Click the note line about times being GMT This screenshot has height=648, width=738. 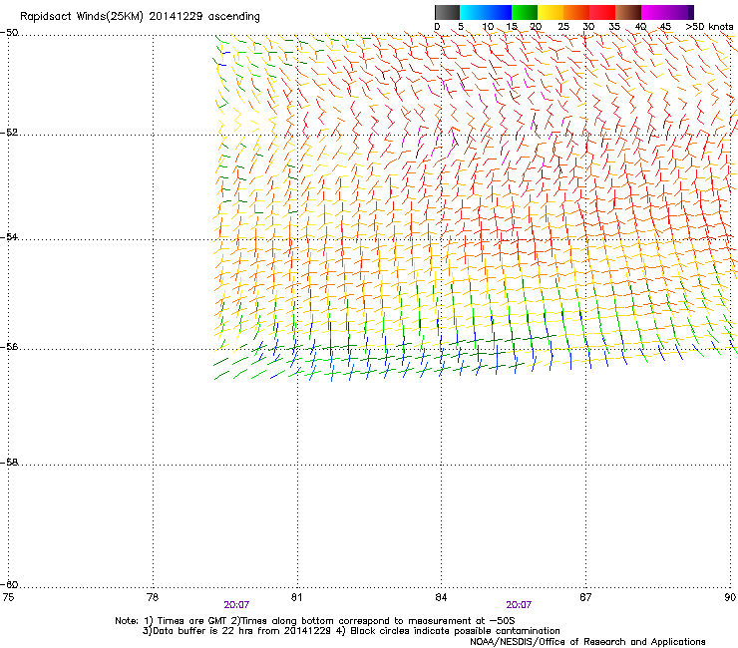click(315, 621)
